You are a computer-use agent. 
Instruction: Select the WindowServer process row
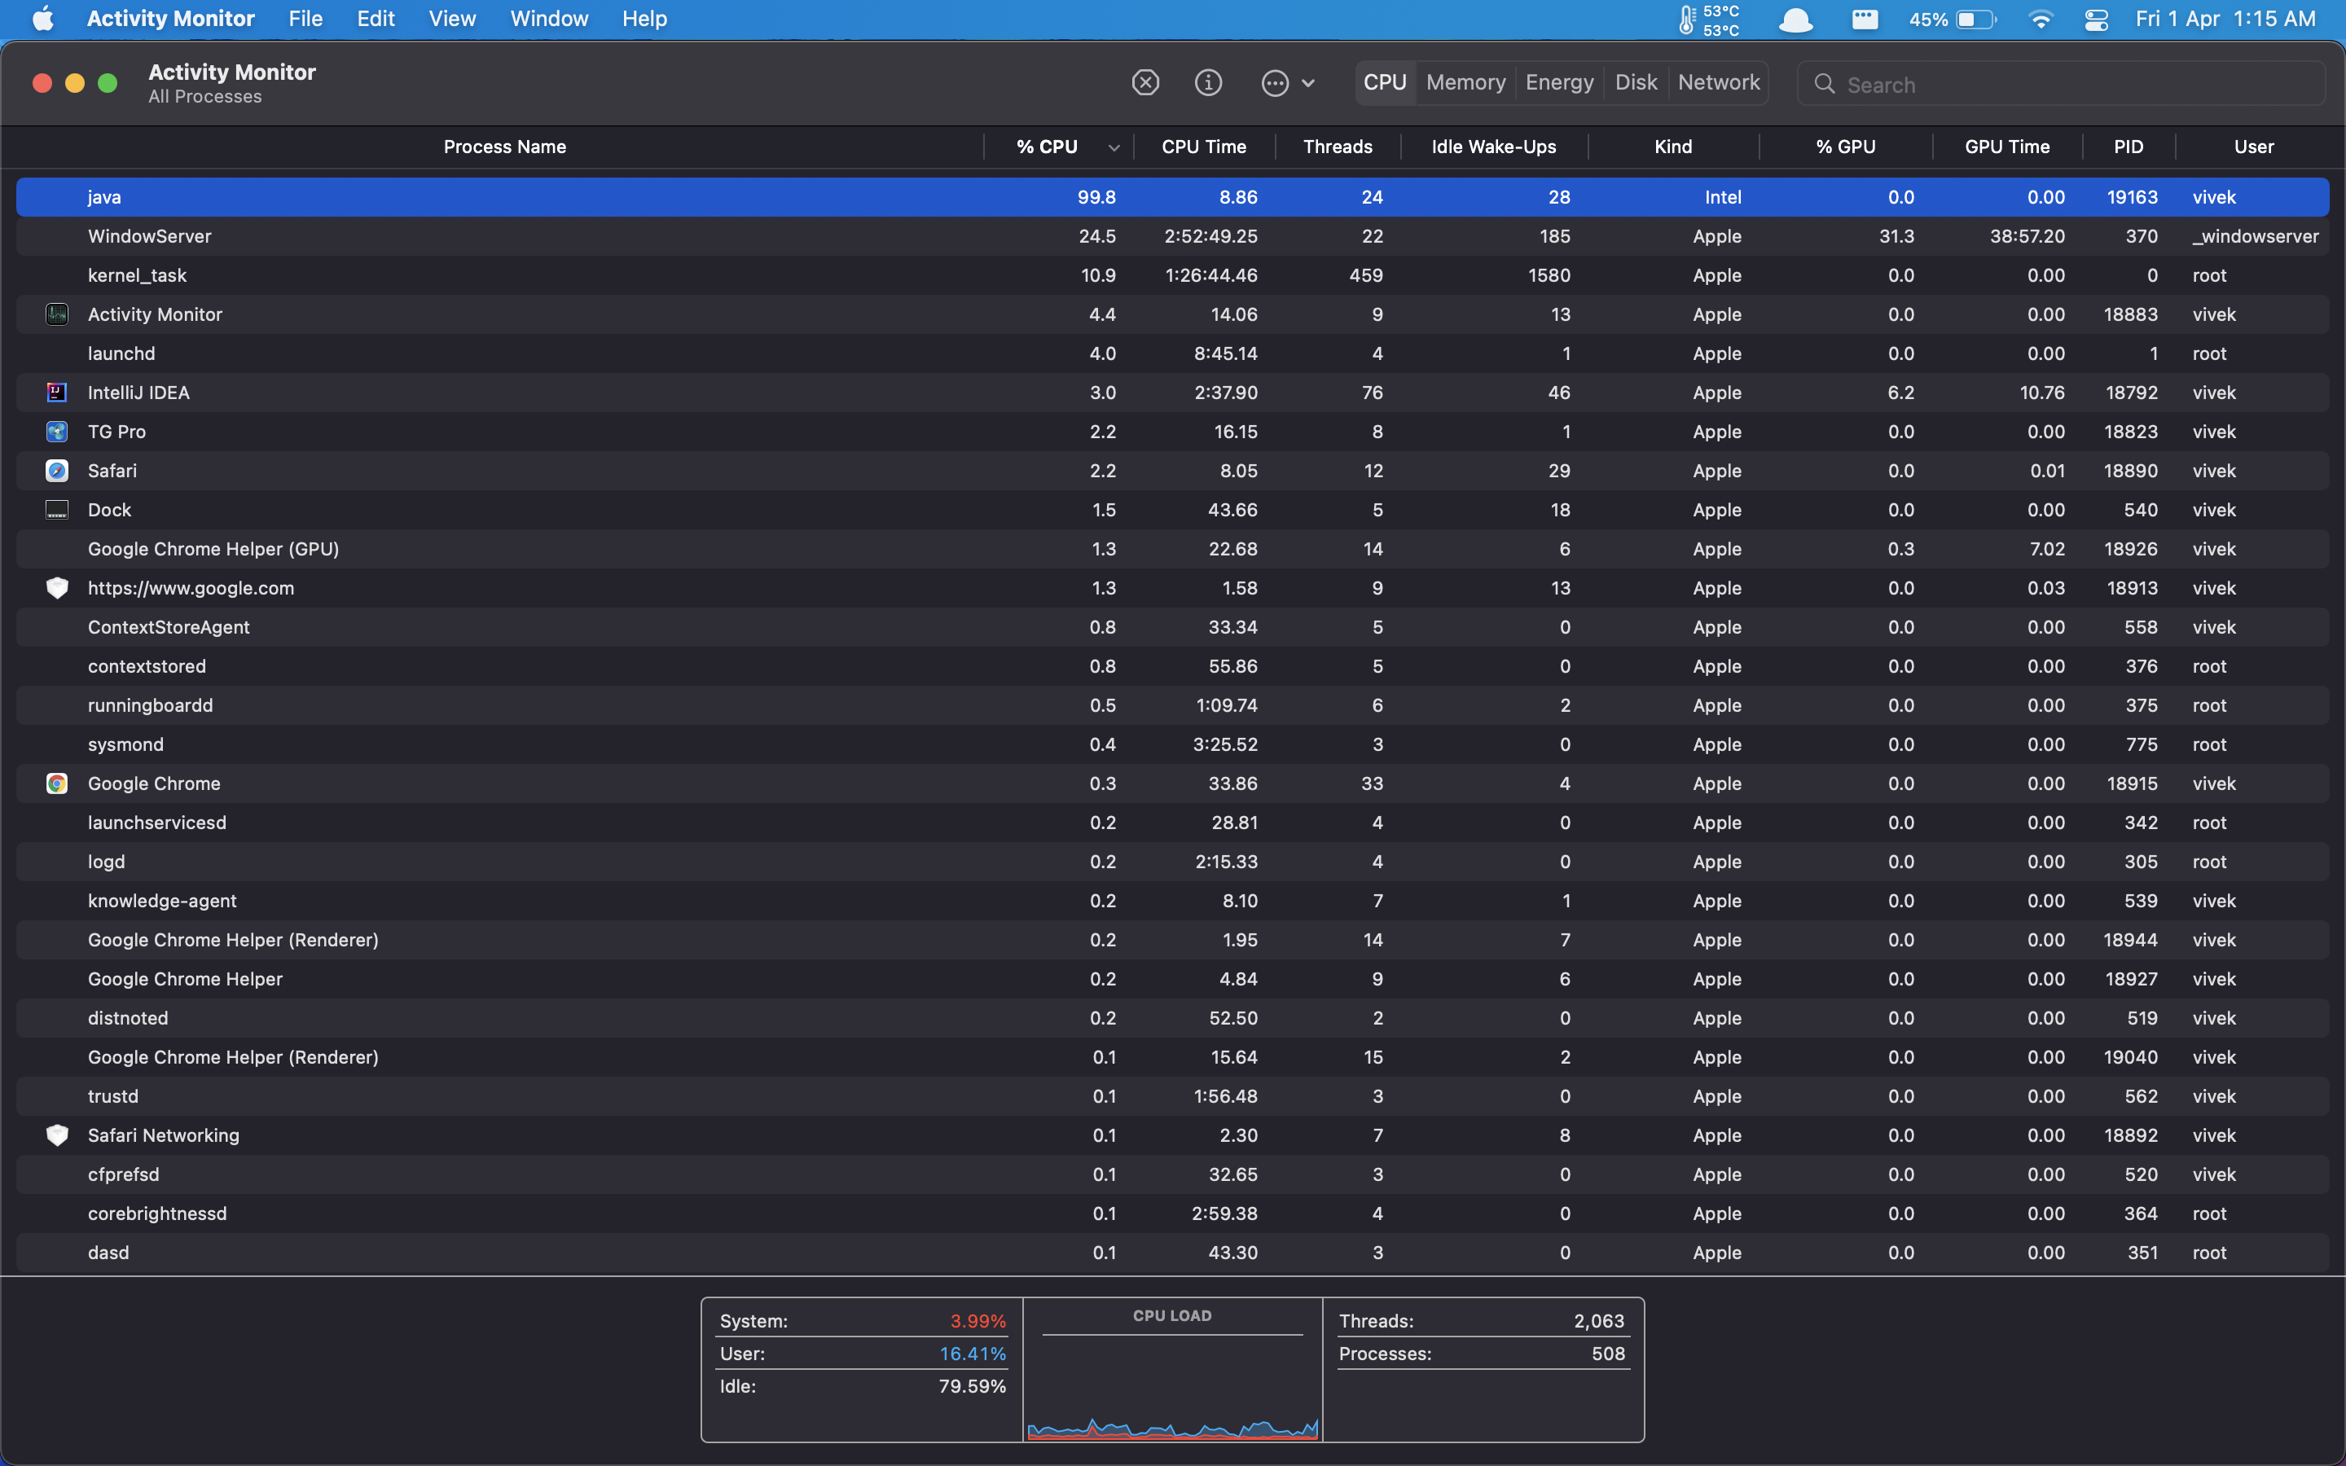pyautogui.click(x=1172, y=236)
